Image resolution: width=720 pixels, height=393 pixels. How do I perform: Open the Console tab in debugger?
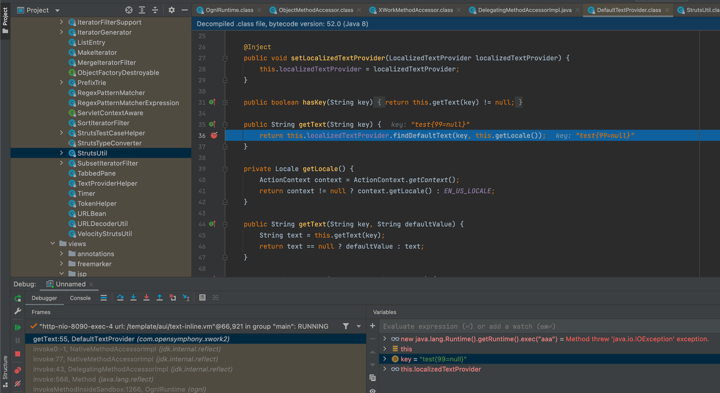click(80, 298)
